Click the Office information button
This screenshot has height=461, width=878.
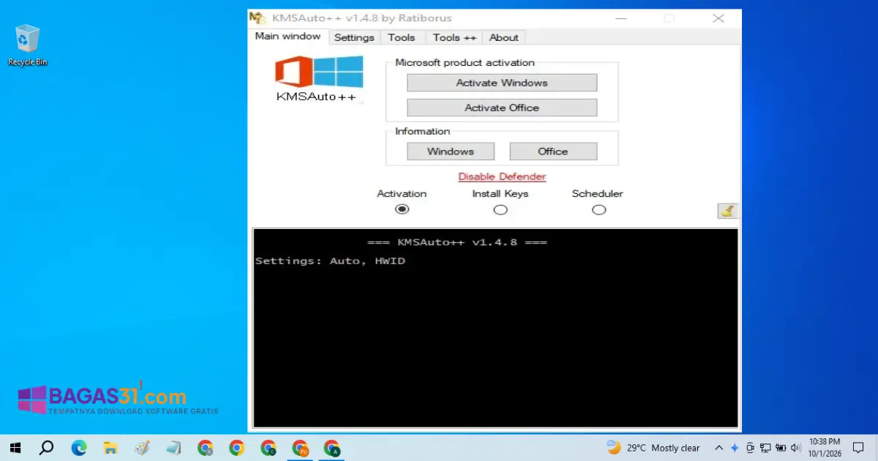[553, 151]
